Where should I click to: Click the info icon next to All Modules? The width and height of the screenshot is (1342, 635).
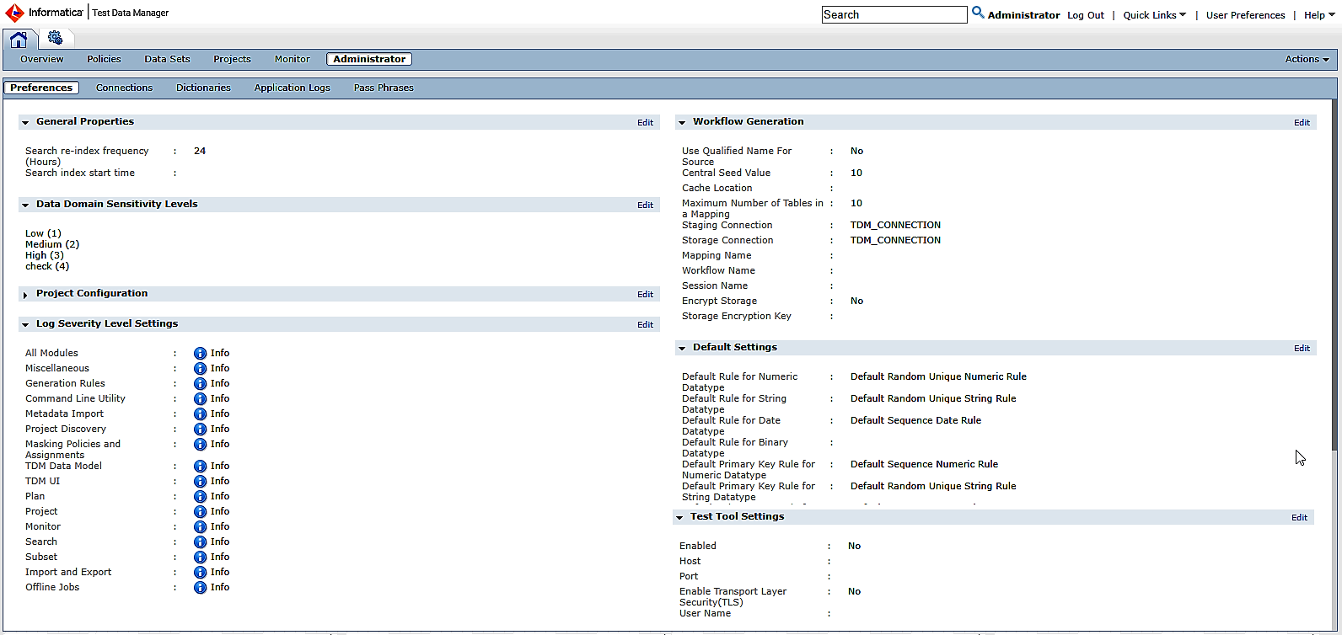(x=200, y=354)
